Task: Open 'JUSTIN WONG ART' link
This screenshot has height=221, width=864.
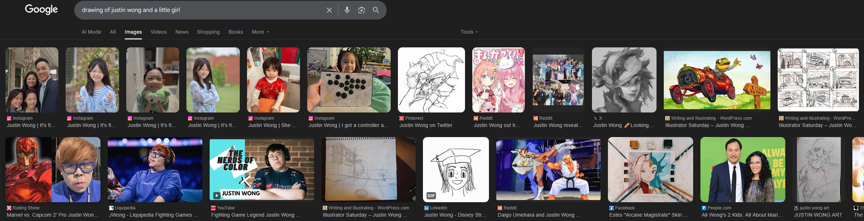Action: click(x=818, y=215)
